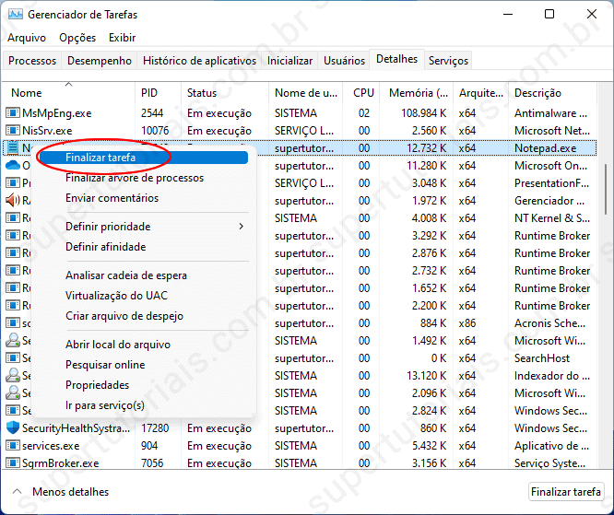Switch to the Desempenho tab
614x515 pixels.
[x=100, y=61]
